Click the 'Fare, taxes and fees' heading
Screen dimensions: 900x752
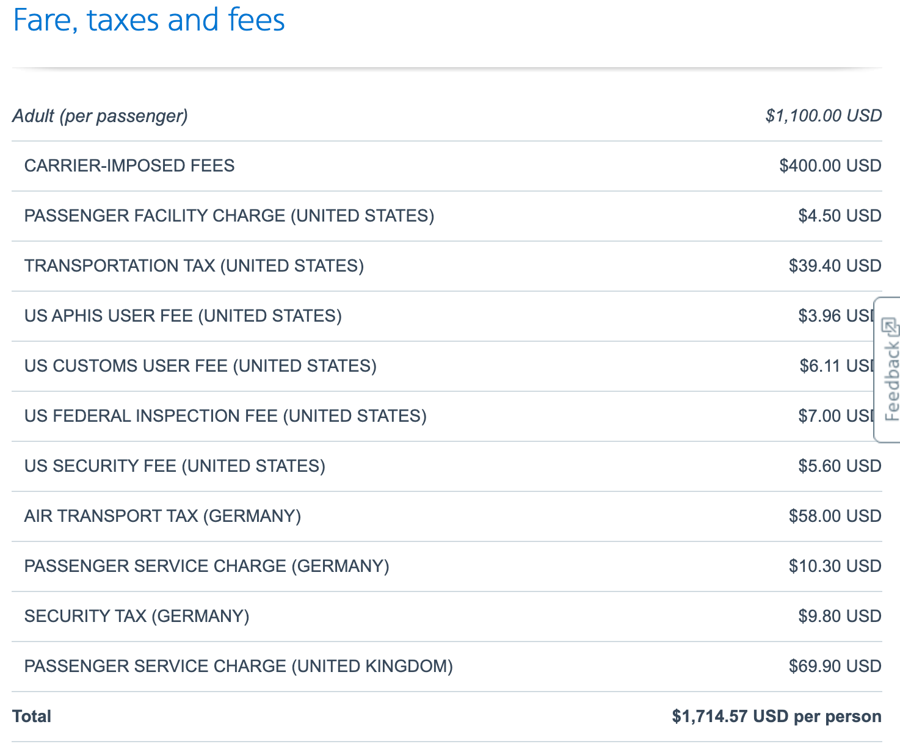pos(149,20)
